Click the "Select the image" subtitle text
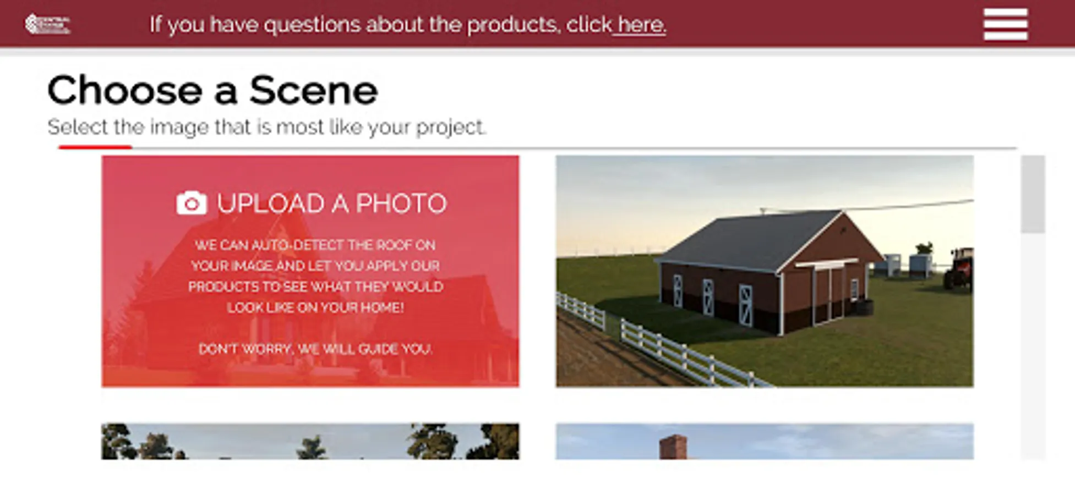Image resolution: width=1075 pixels, height=495 pixels. (x=267, y=127)
